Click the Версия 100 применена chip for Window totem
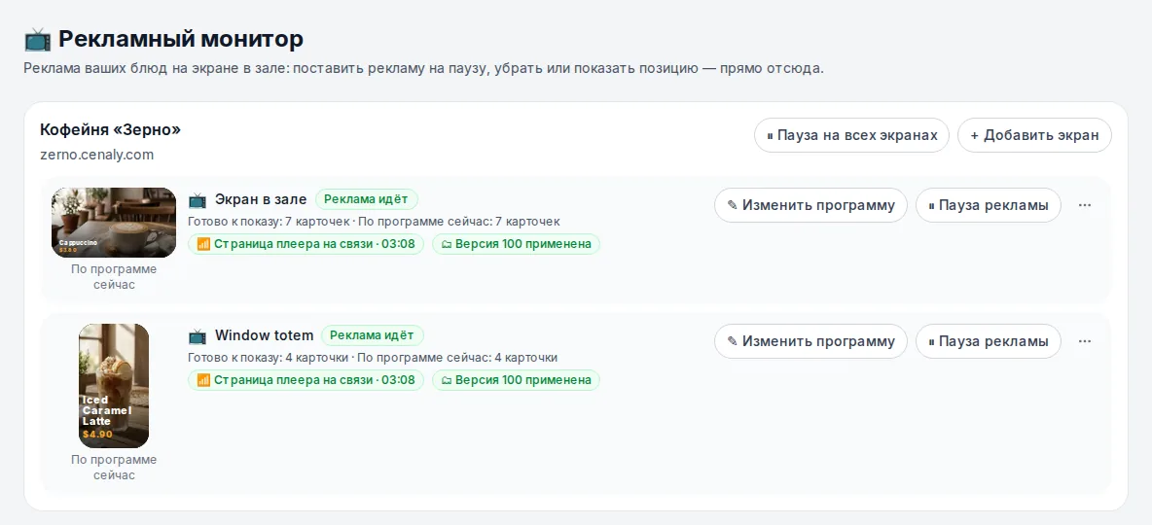1152x525 pixels. [x=516, y=380]
